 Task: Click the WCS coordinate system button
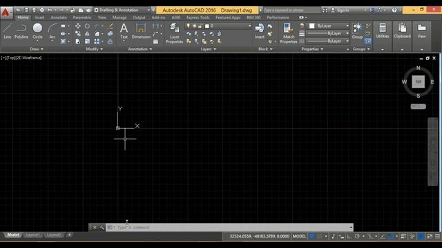(x=418, y=107)
